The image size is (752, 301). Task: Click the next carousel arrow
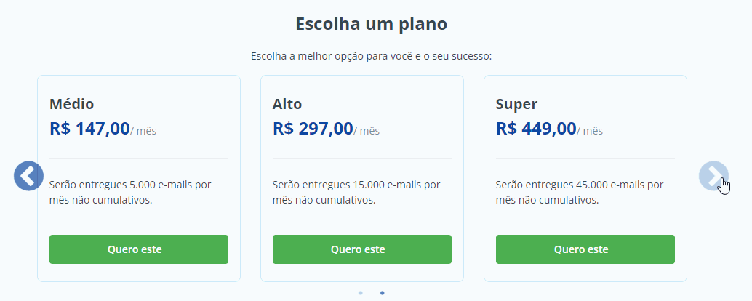point(713,176)
